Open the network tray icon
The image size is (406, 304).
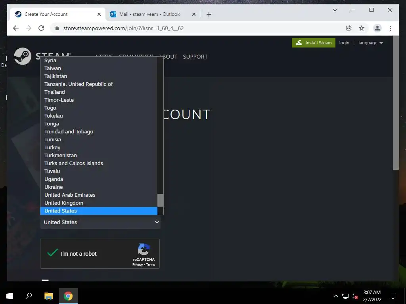(345, 296)
